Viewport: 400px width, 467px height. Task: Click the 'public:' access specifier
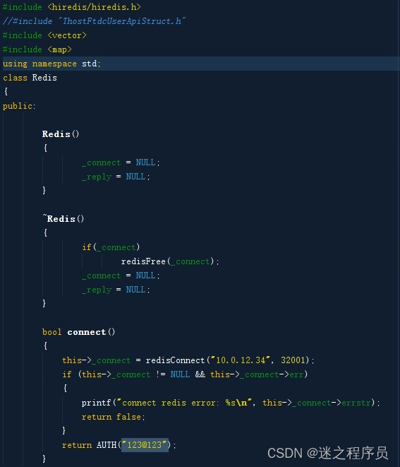[19, 106]
